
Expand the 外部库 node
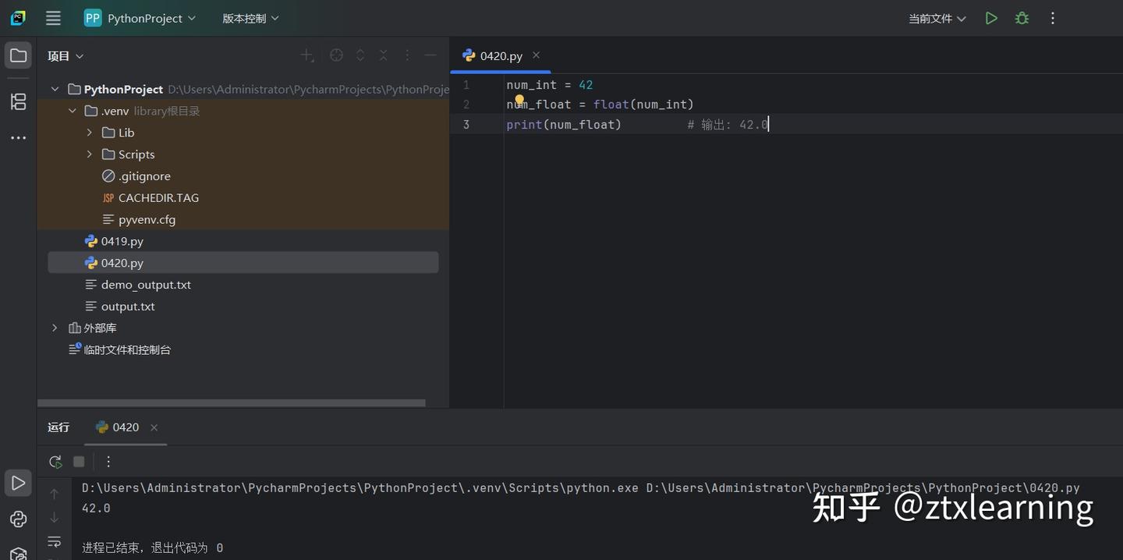point(55,328)
